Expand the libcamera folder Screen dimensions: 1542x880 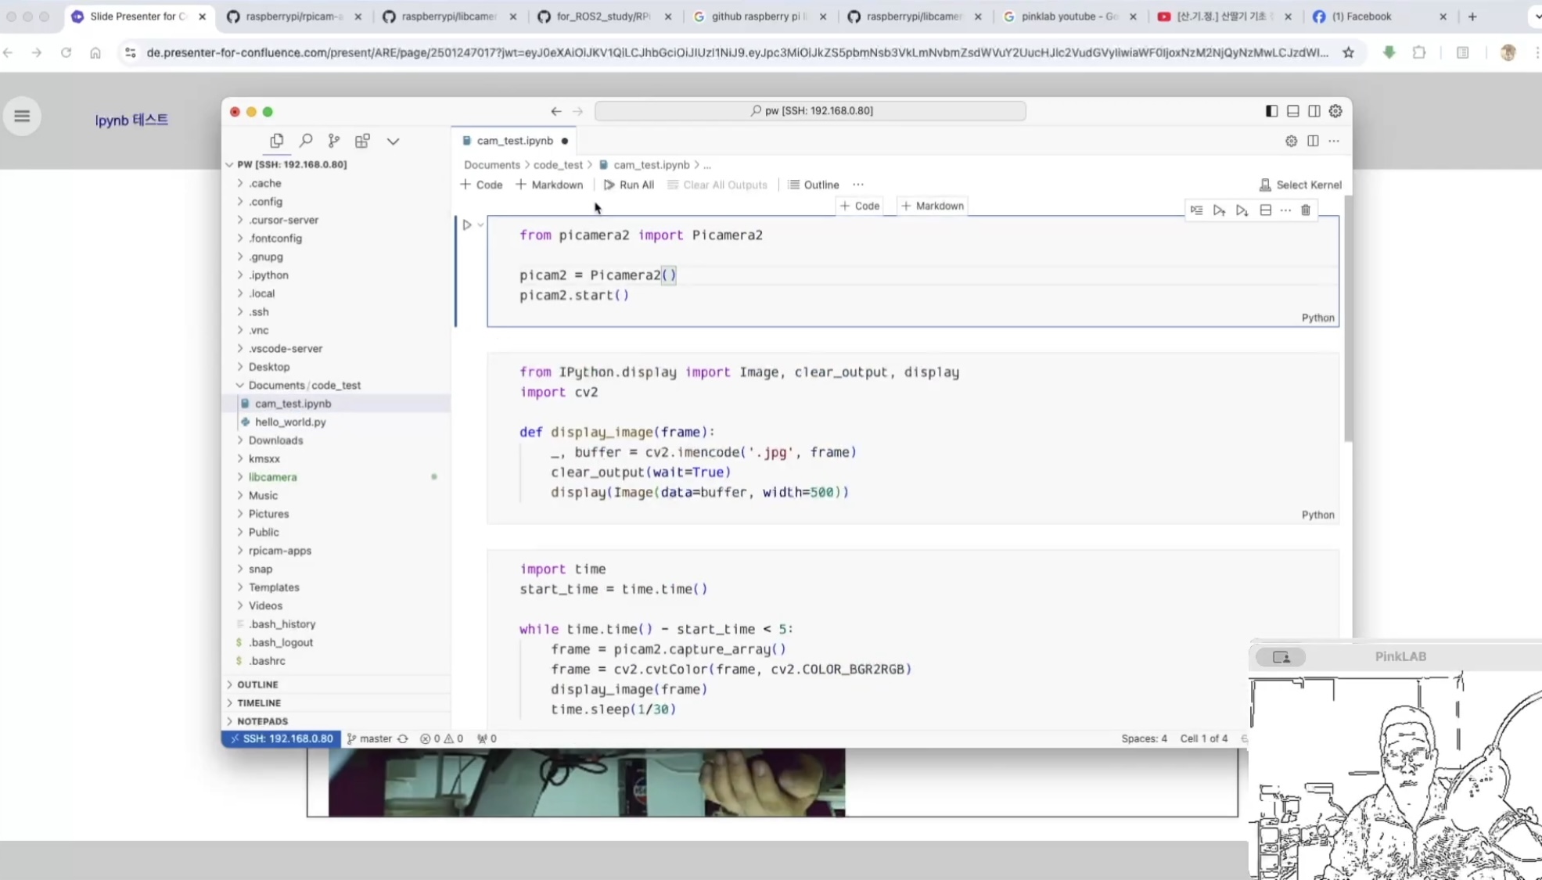tap(272, 477)
